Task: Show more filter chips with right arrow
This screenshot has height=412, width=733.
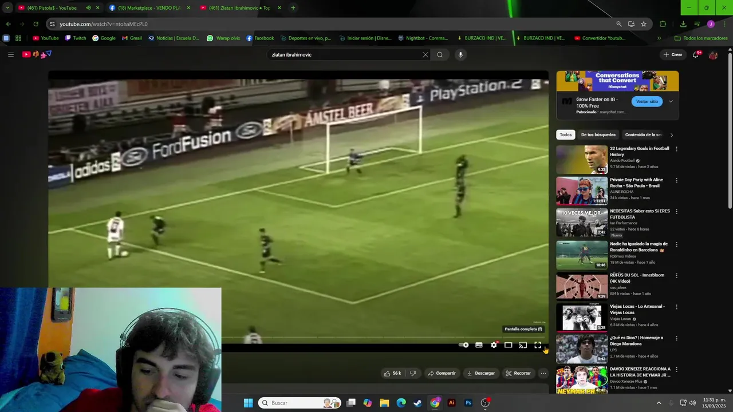Action: 672,135
